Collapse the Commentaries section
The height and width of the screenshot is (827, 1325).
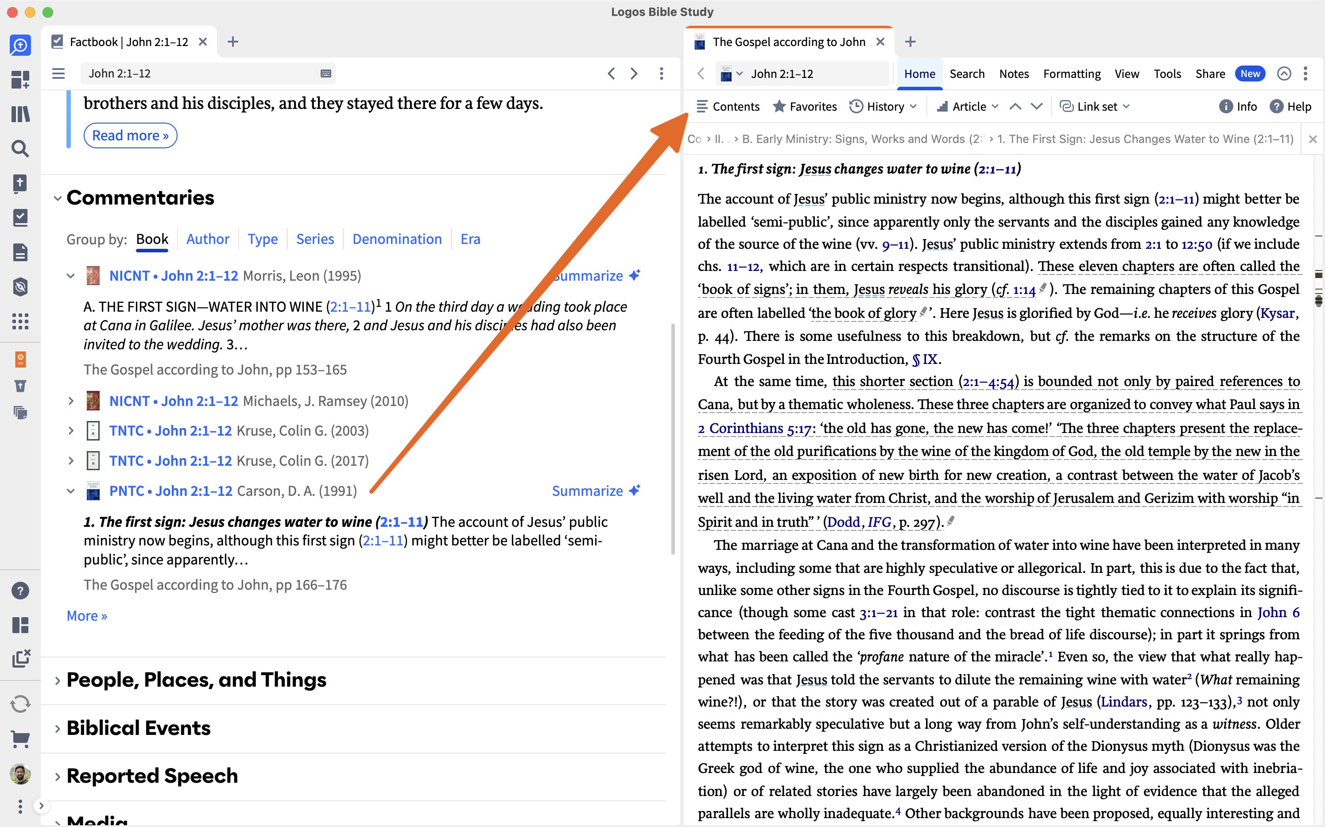coord(58,198)
